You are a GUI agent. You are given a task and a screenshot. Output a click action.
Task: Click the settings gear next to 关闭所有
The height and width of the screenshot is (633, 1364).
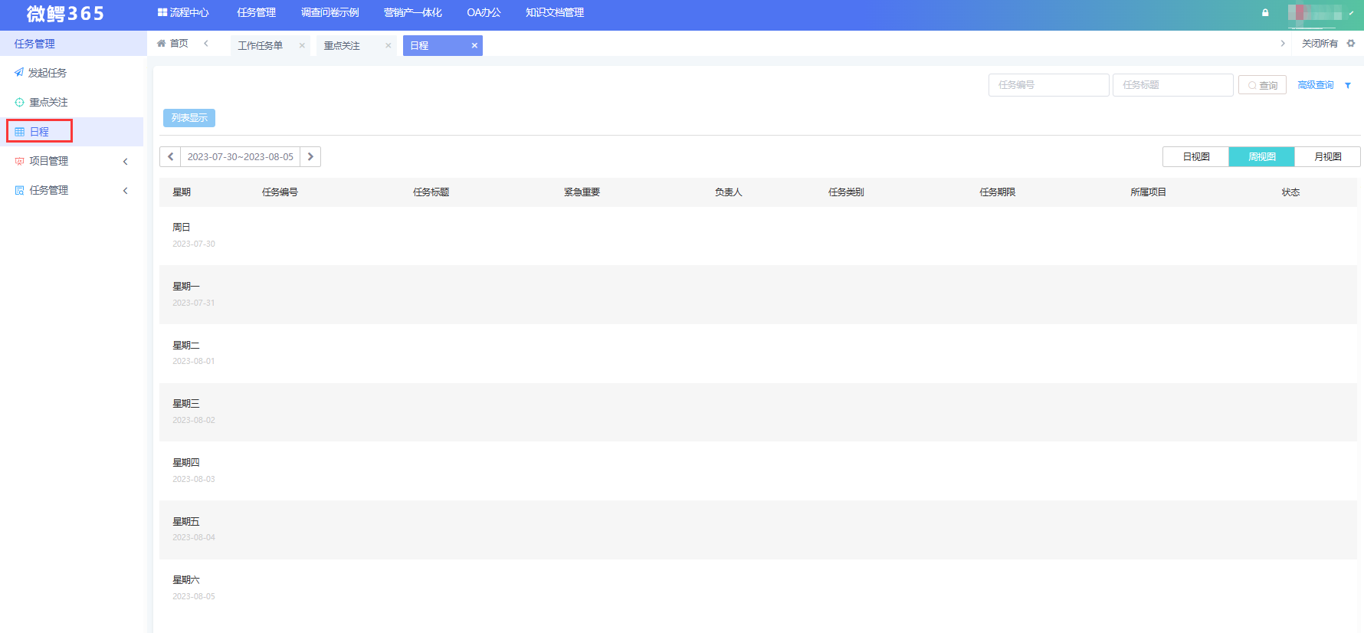pos(1351,44)
